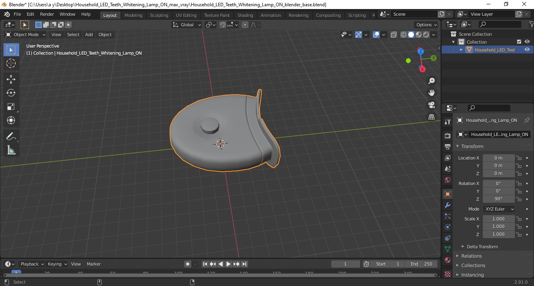Open the Keying dropdown in timeline
534x286 pixels.
(57, 264)
